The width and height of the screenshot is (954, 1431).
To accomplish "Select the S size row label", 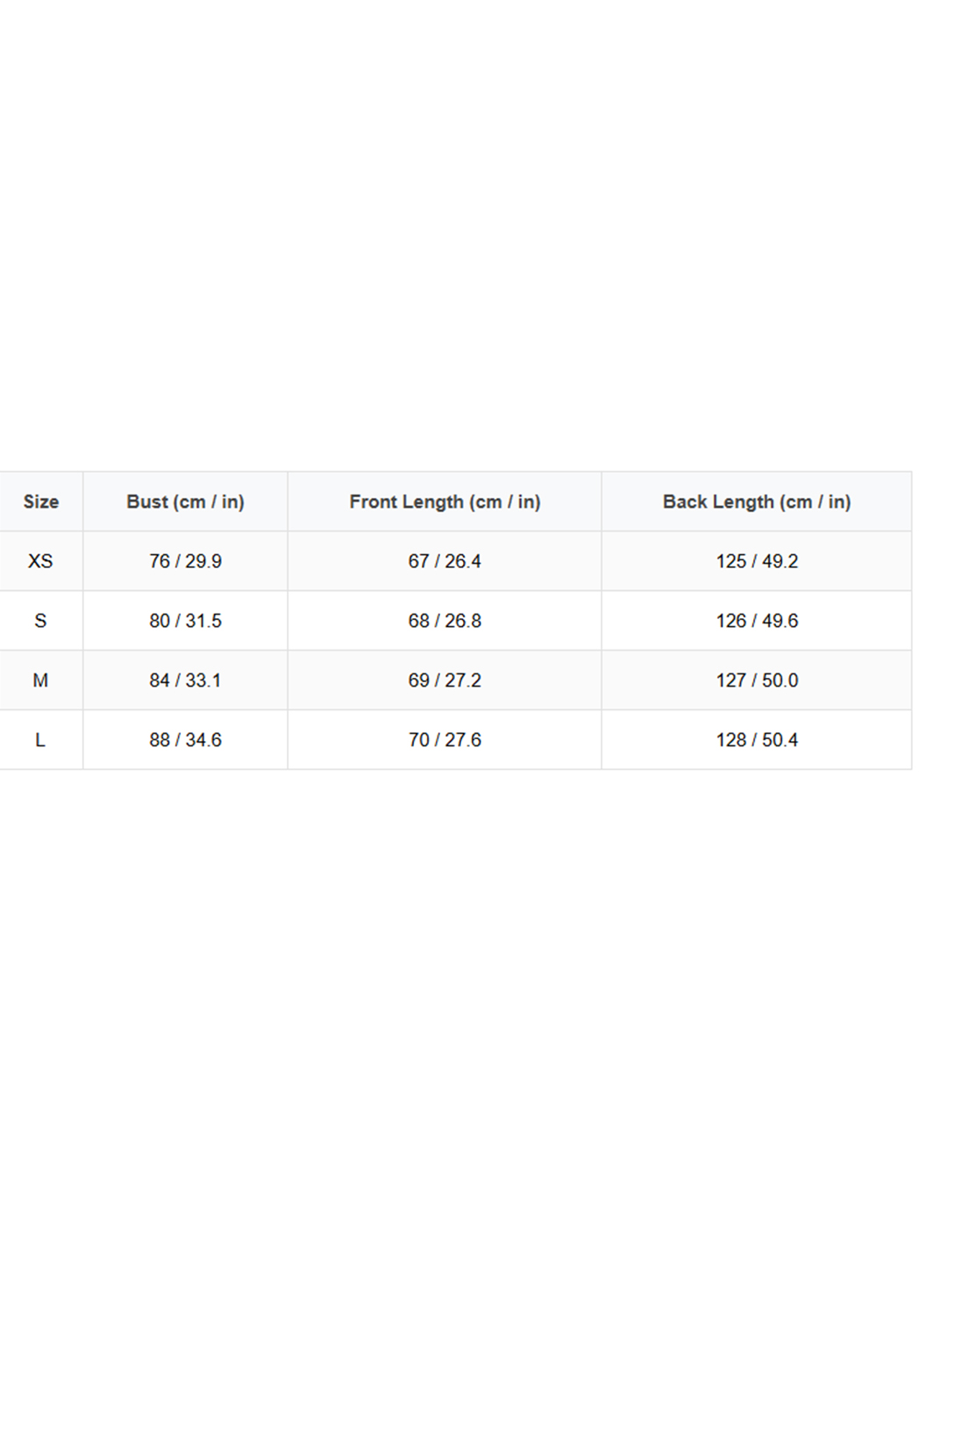I will tap(40, 621).
